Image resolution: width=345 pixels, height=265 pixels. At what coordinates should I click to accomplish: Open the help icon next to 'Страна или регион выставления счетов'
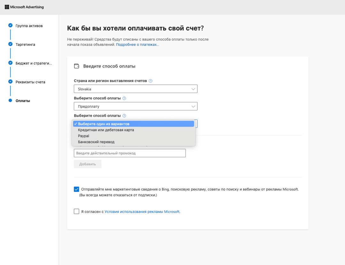pyautogui.click(x=150, y=81)
